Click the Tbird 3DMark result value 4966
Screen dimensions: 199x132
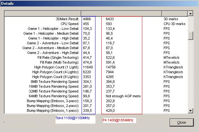tap(87, 19)
